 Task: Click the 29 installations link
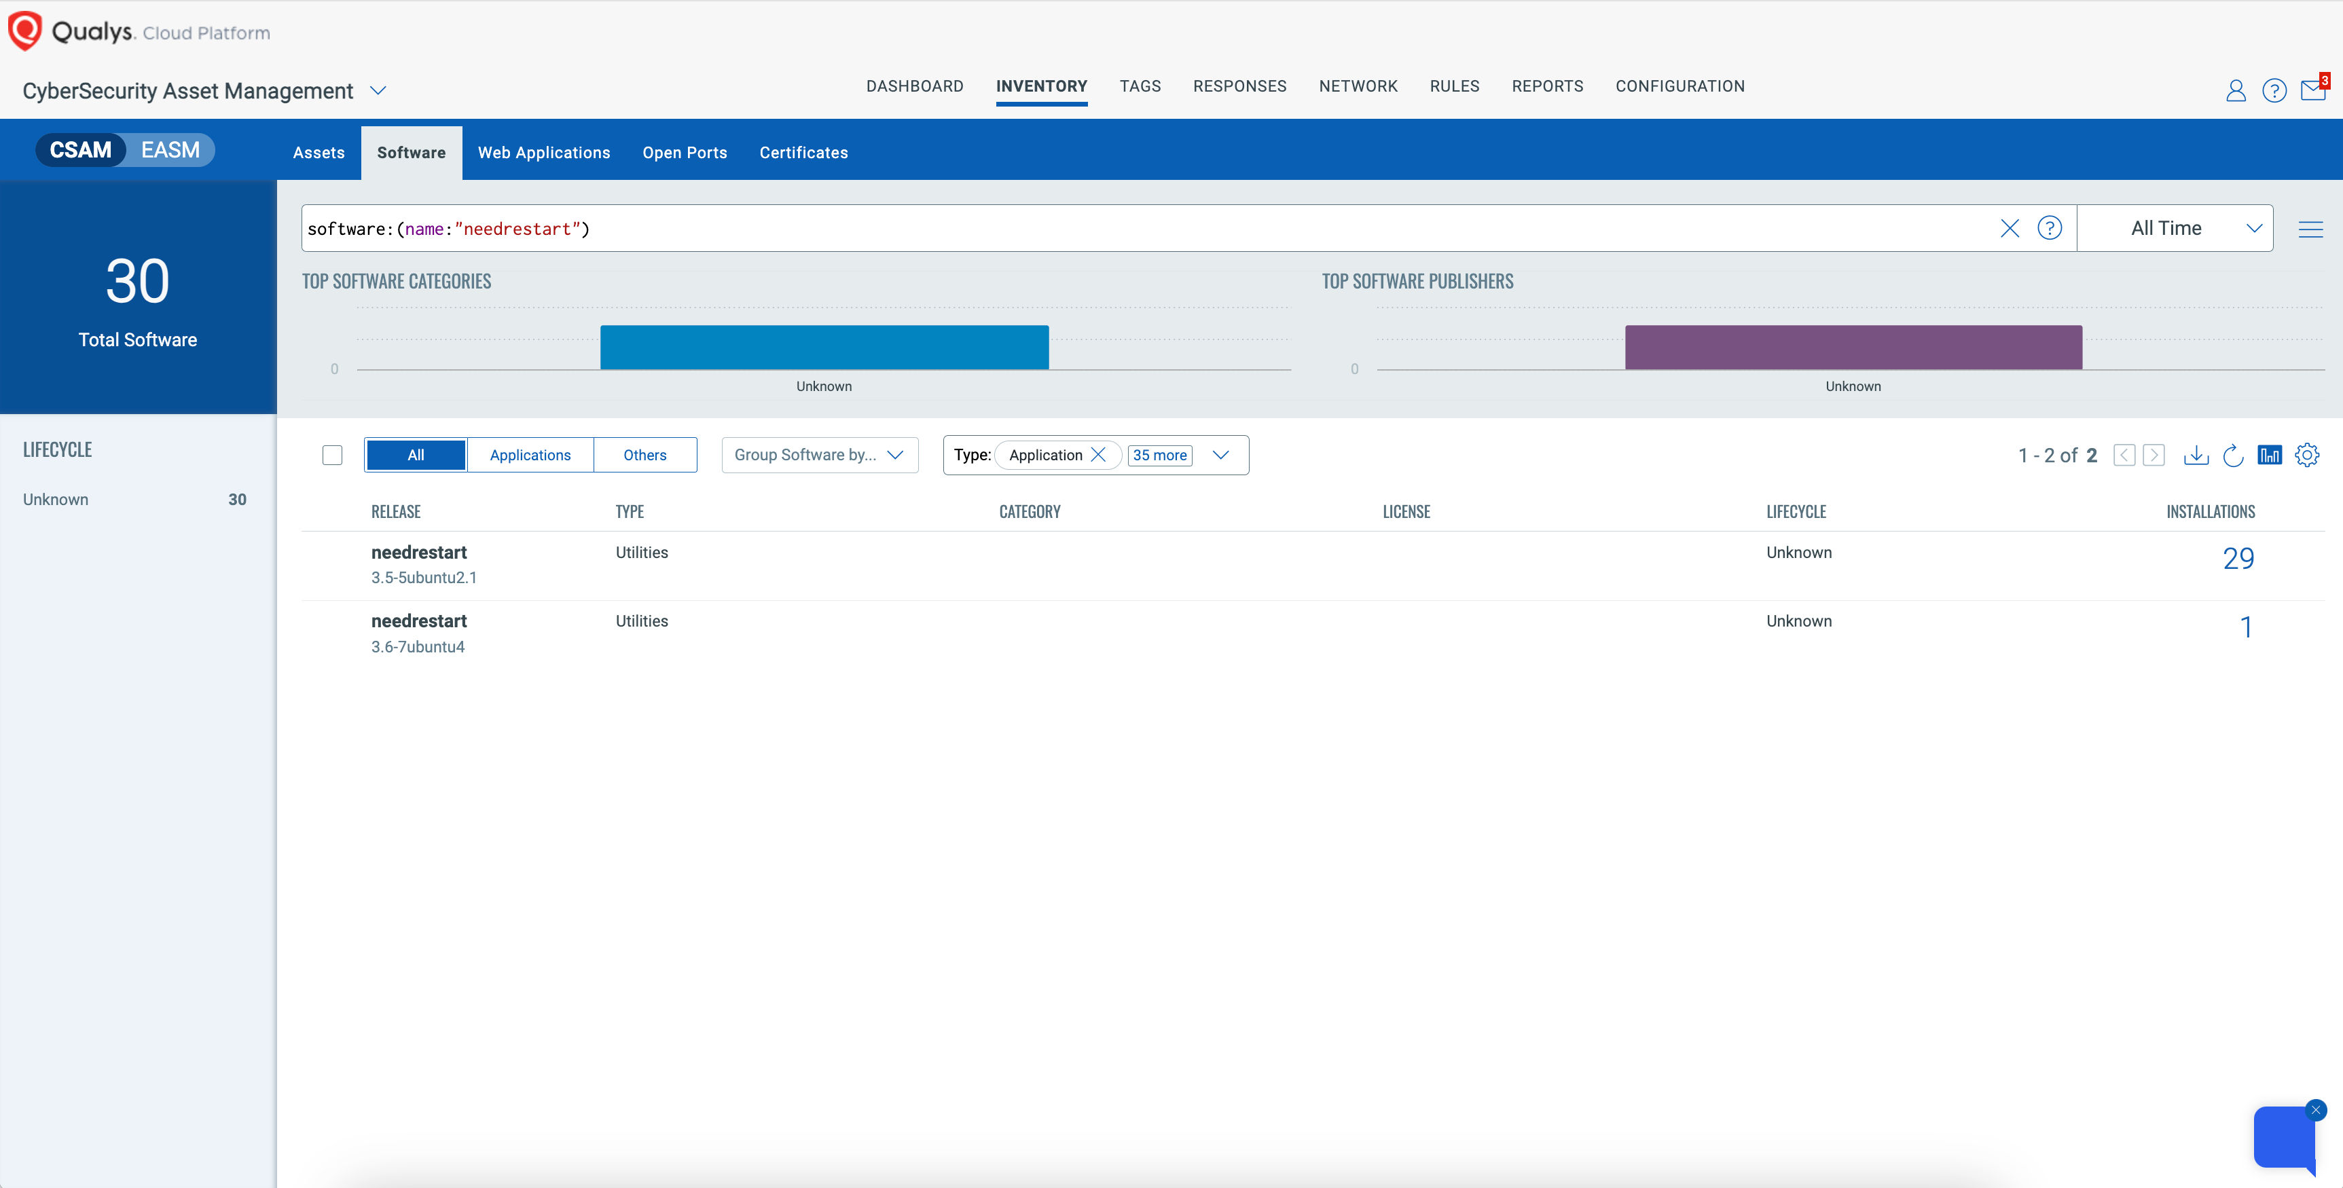2238,558
